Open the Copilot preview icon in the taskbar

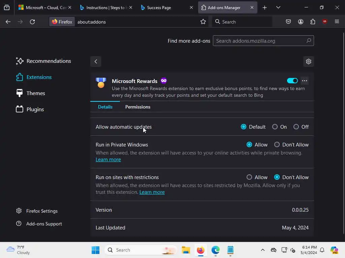click(x=334, y=250)
